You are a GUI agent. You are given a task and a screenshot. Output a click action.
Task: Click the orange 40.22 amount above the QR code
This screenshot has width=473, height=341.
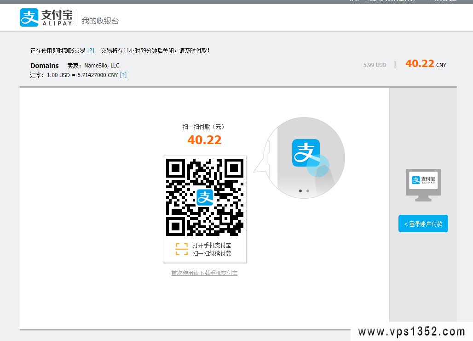(204, 140)
